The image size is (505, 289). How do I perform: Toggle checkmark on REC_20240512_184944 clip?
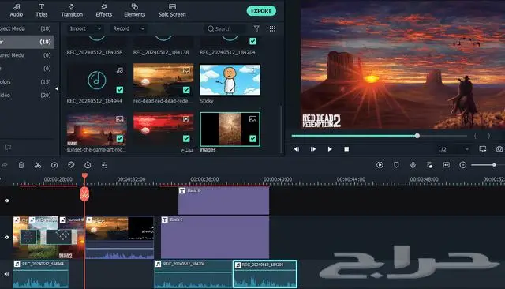[x=120, y=90]
